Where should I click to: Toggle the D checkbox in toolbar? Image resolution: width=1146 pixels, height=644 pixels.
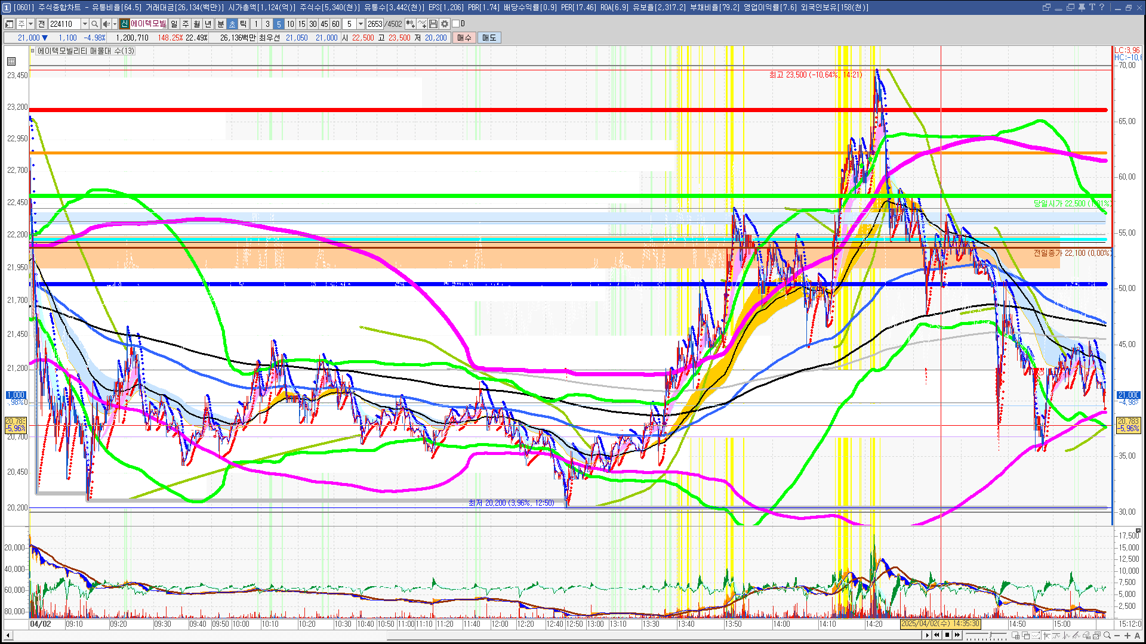[x=456, y=24]
